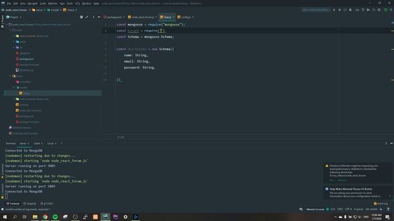Close the server terminal tab
Screen dimensions: 394x221
tap(28, 143)
